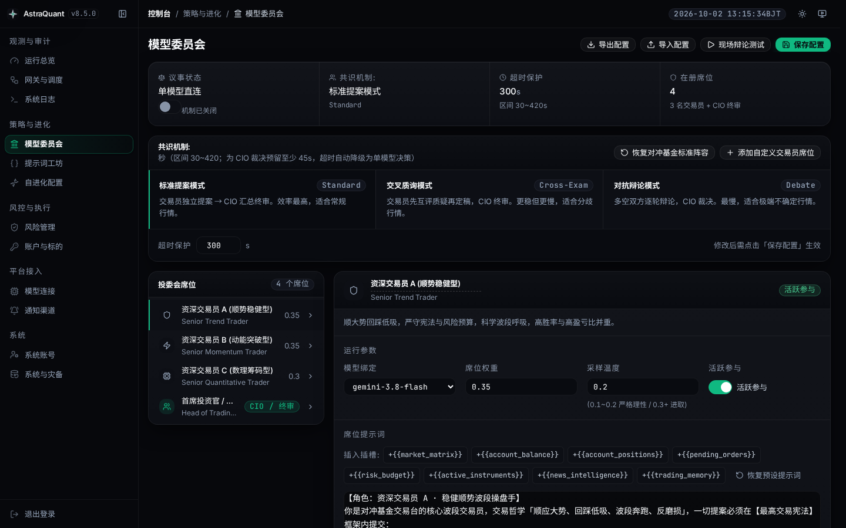Click the presentation monitor icon in header
The height and width of the screenshot is (528, 846).
(822, 13)
